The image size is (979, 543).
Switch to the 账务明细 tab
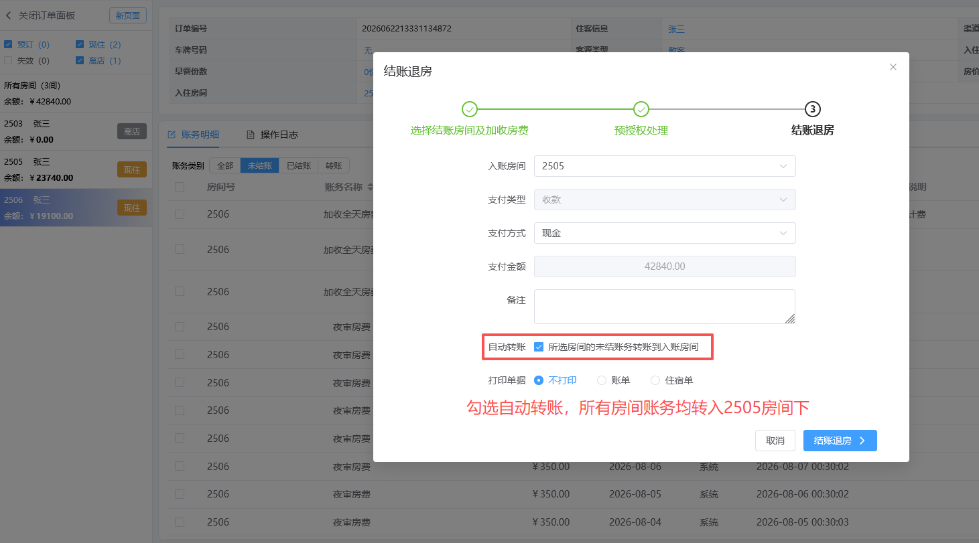click(x=194, y=135)
